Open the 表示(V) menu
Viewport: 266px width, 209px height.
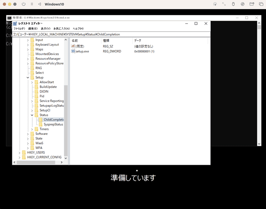(x=46, y=29)
